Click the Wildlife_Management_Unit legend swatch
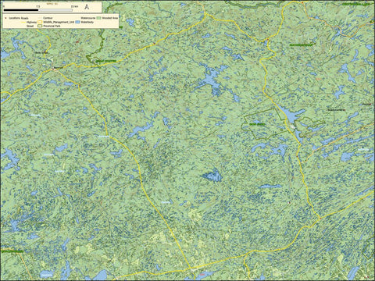 pos(40,22)
